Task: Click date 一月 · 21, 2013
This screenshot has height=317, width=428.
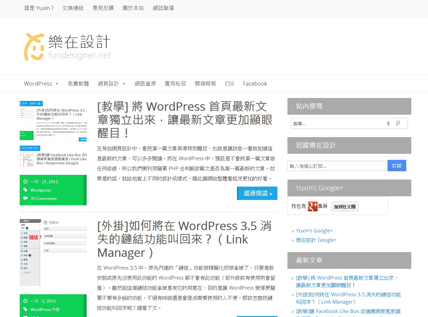Action: pyautogui.click(x=44, y=182)
